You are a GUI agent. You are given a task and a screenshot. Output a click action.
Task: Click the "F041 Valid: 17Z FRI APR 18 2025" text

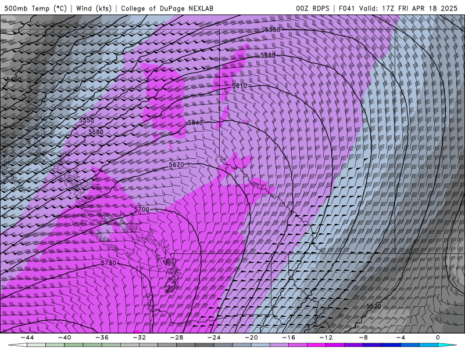(398, 8)
